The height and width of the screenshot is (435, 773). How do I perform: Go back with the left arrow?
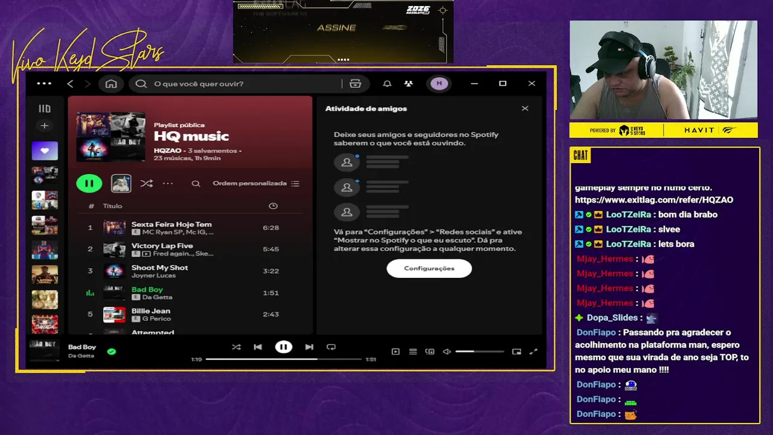[70, 84]
